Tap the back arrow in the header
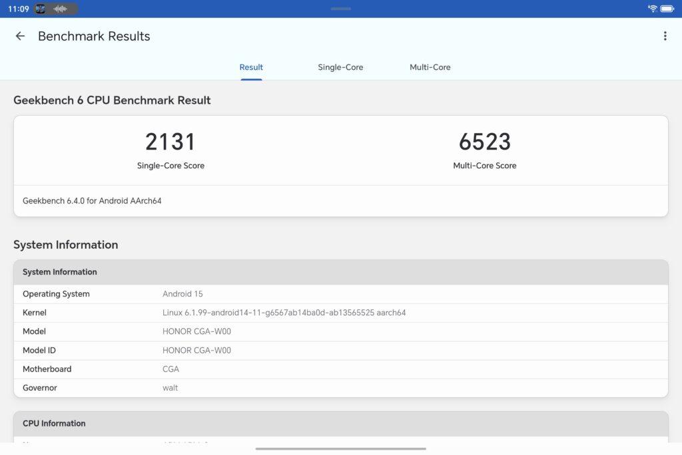 pyautogui.click(x=20, y=37)
